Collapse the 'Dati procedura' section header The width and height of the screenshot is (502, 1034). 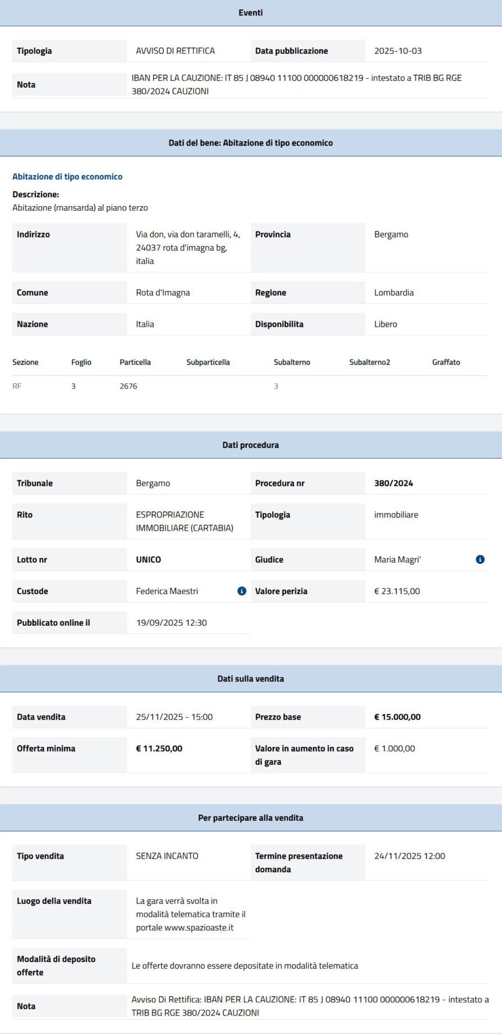[x=251, y=445]
